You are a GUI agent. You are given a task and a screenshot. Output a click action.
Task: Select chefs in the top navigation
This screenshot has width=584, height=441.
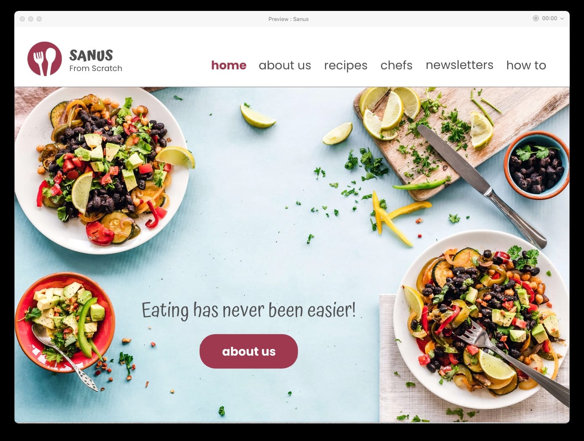coord(396,65)
